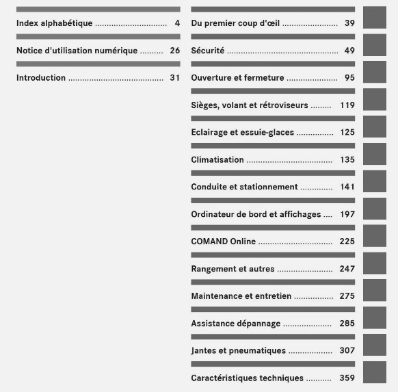Click page number 225 for COMAND Online

coord(347,241)
